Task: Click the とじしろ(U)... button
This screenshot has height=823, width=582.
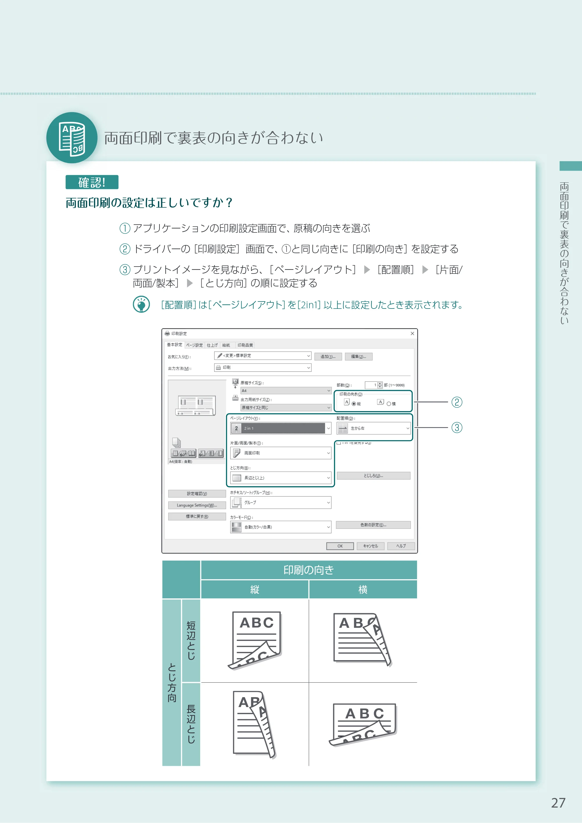Action: 373,476
